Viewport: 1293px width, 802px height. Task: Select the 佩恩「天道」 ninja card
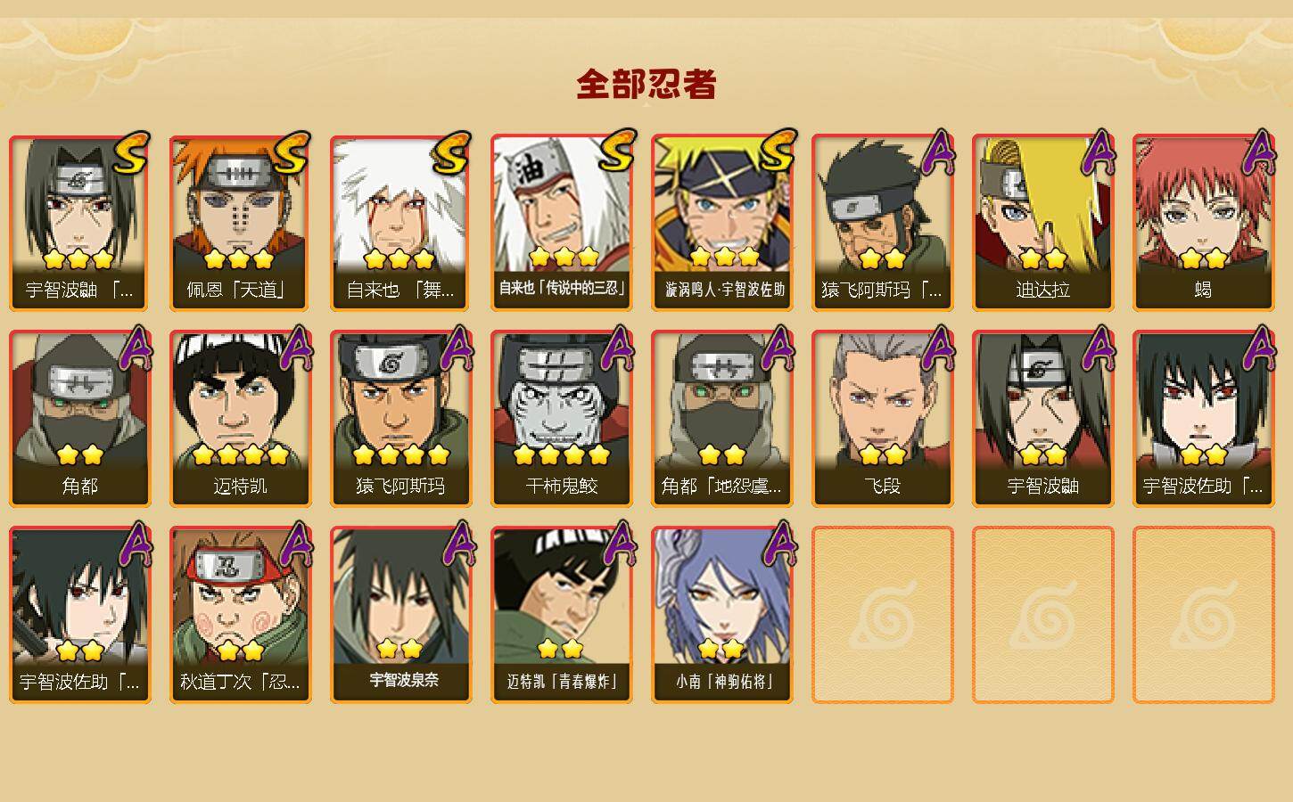240,223
